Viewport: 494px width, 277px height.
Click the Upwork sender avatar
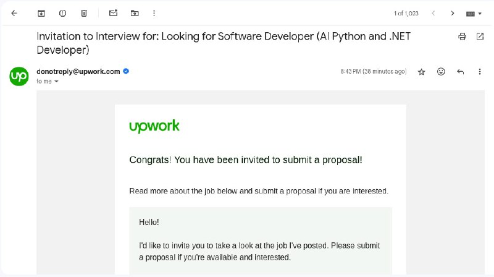click(19, 76)
